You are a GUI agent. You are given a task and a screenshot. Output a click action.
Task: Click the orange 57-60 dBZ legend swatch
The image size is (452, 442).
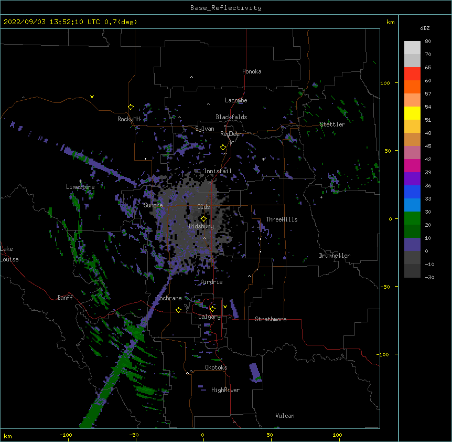click(412, 87)
